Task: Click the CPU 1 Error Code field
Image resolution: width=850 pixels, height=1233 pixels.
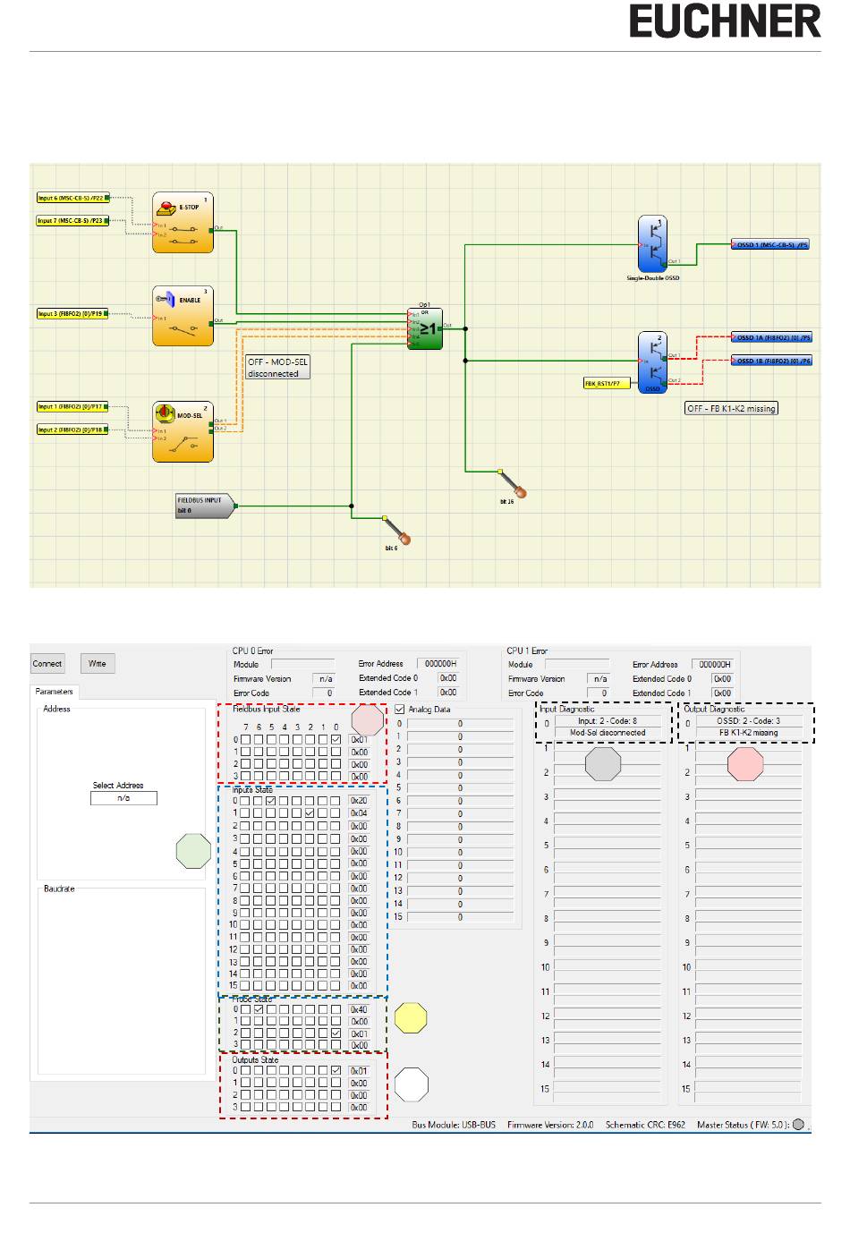Action: click(599, 693)
